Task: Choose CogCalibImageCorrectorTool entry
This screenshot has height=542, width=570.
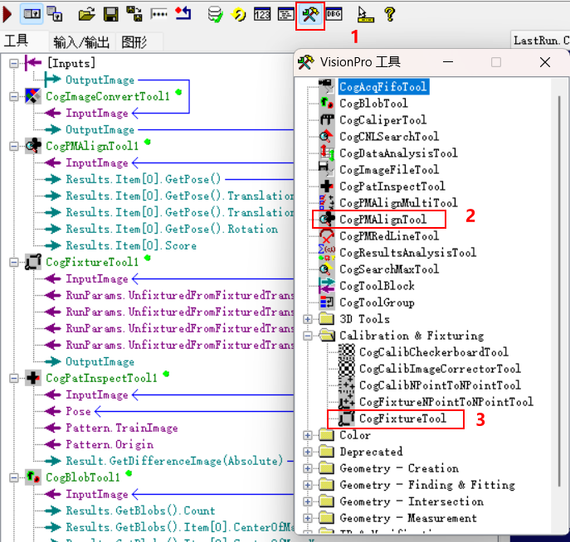Action: click(440, 369)
